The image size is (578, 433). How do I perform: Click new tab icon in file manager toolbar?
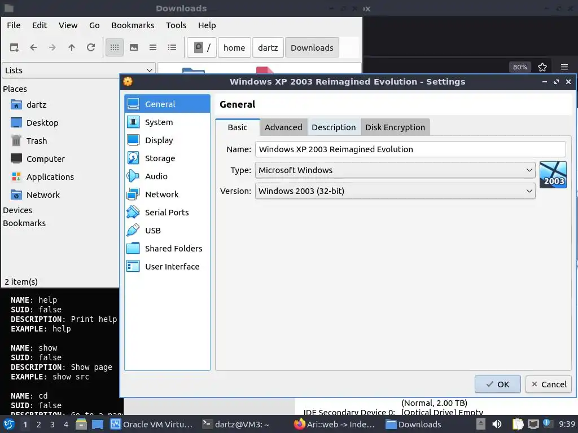click(x=14, y=47)
